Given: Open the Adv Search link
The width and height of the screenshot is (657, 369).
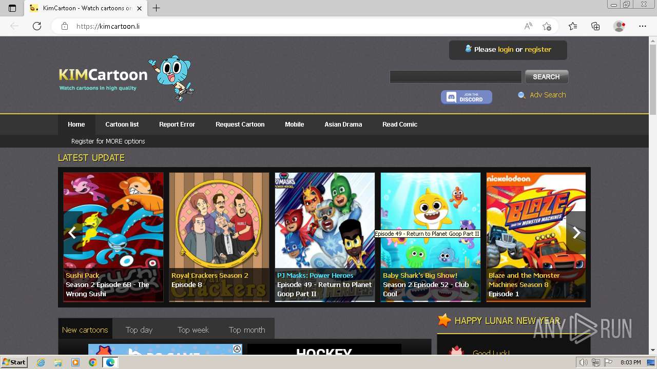Looking at the screenshot, I should coord(548,95).
